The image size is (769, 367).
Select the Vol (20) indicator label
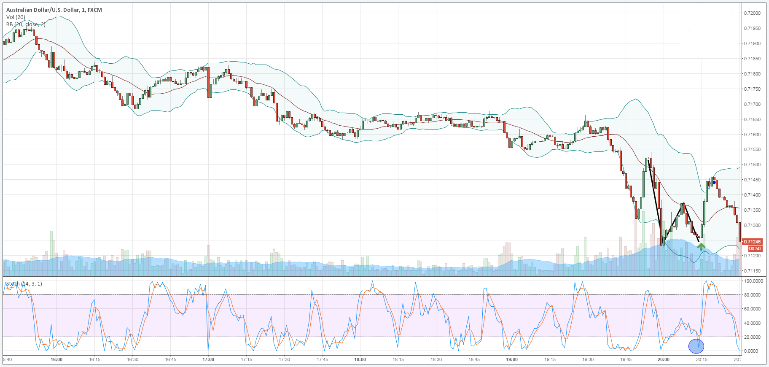tap(16, 17)
